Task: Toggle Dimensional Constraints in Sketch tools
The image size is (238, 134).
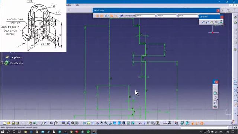Action: [116, 16]
